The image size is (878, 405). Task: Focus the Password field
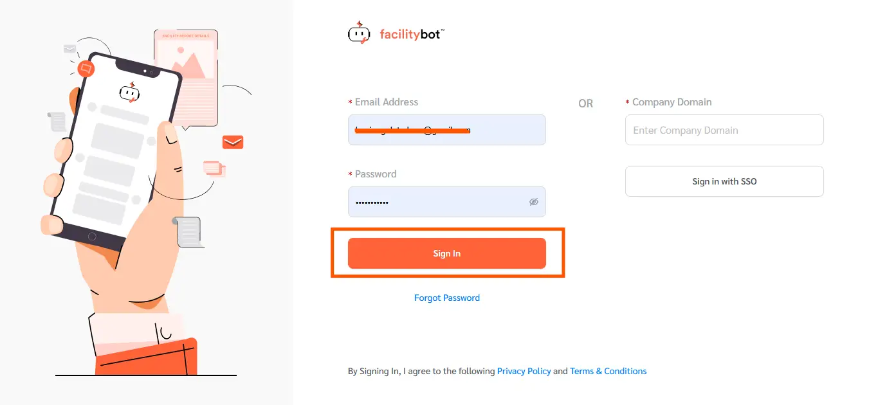click(x=447, y=202)
